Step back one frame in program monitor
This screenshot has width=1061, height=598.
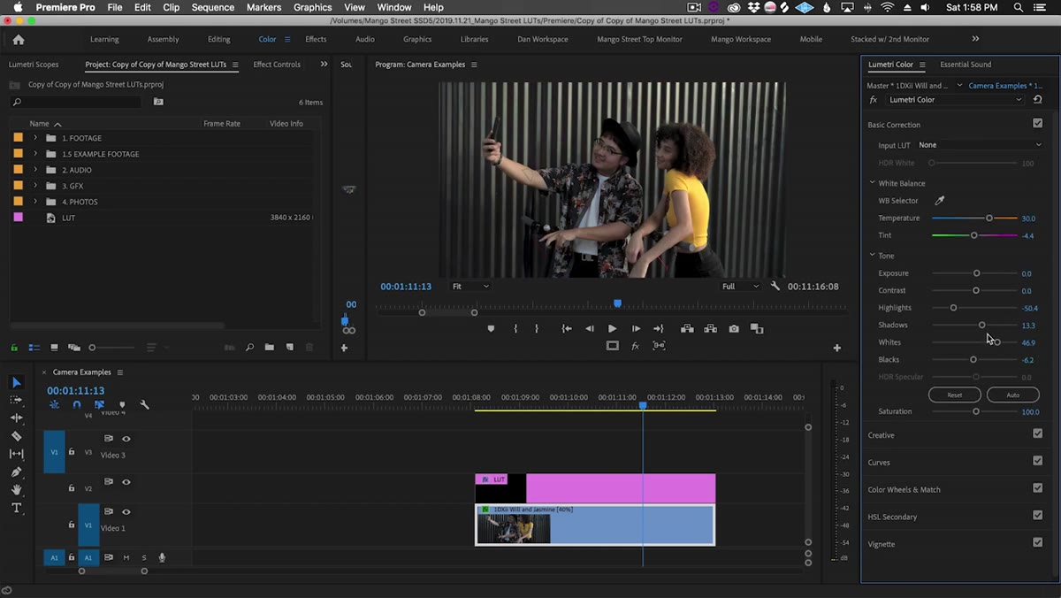tap(590, 328)
